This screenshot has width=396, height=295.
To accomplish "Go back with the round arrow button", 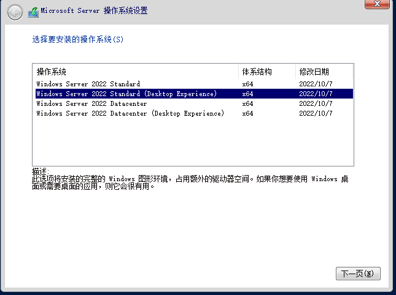I will (15, 12).
